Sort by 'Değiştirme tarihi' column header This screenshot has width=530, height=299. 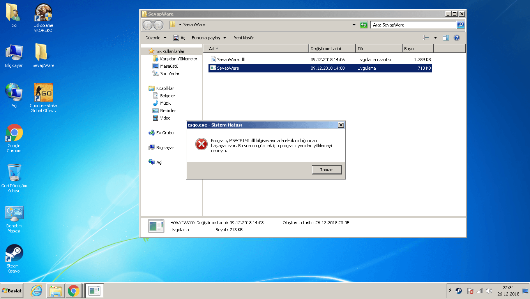[332, 49]
